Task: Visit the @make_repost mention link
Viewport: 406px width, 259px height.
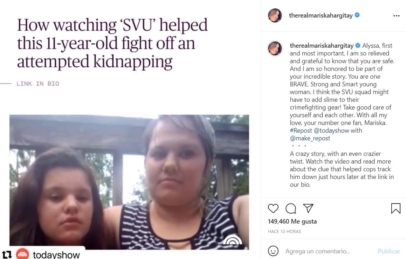Action: [x=310, y=138]
